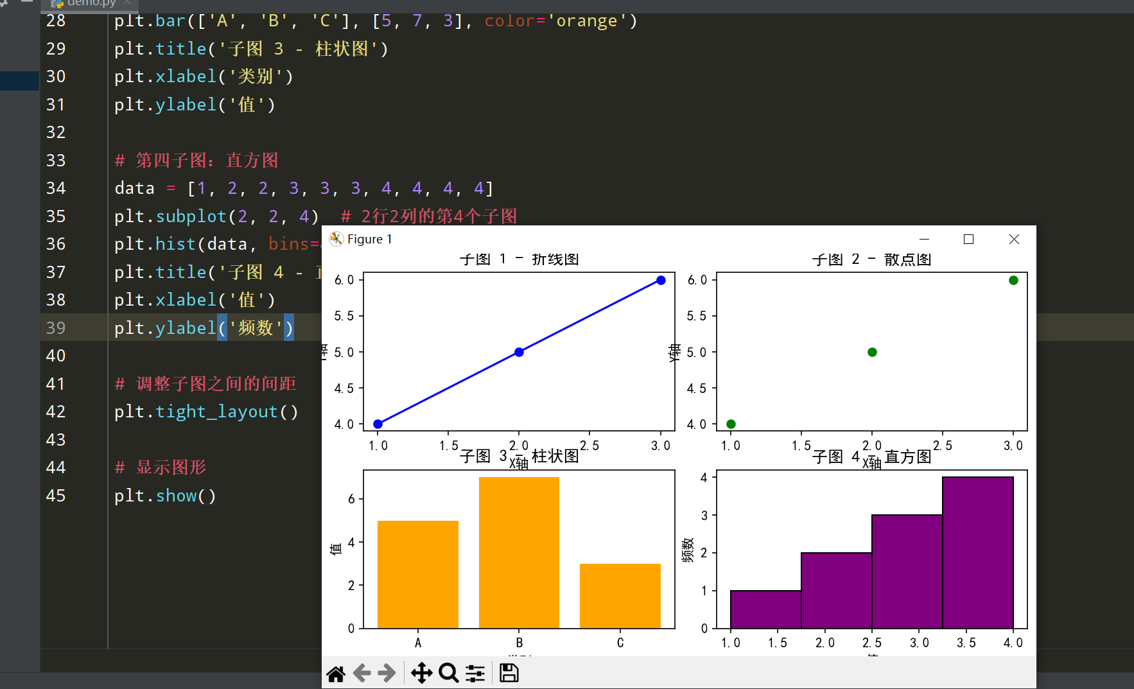Viewport: 1134px width, 689px height.
Task: Place cursor on plt.tight_layout() line
Action: [x=206, y=412]
